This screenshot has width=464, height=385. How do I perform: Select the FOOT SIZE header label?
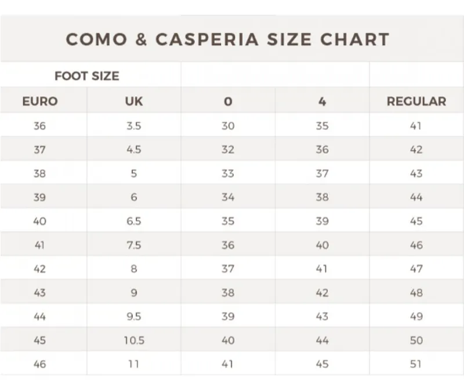tap(86, 76)
